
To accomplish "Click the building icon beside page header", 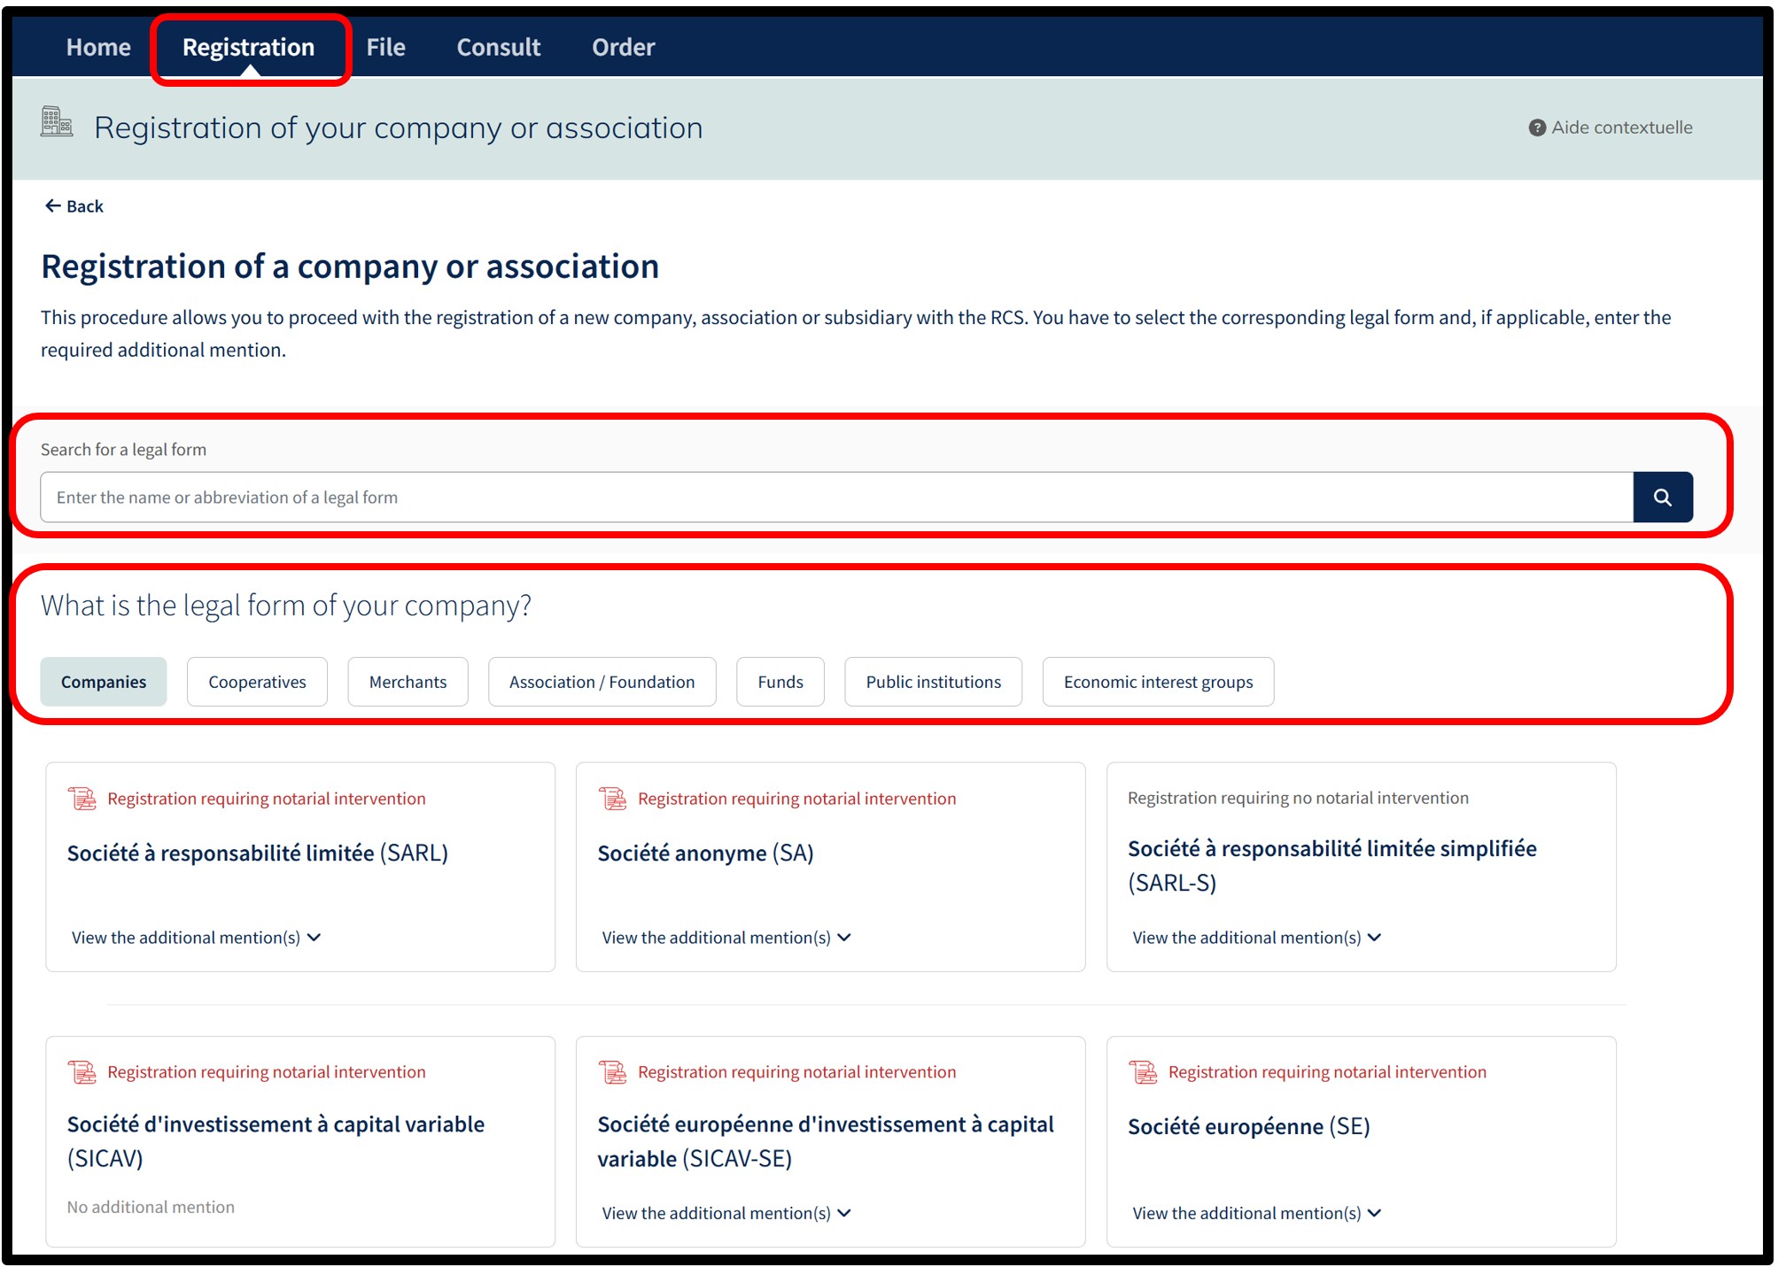I will 57,121.
